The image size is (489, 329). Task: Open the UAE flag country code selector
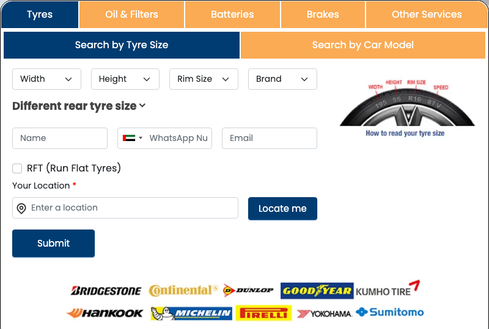click(x=133, y=138)
